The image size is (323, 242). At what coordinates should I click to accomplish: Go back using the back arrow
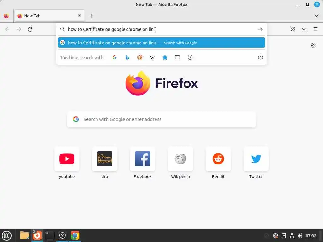click(8, 29)
